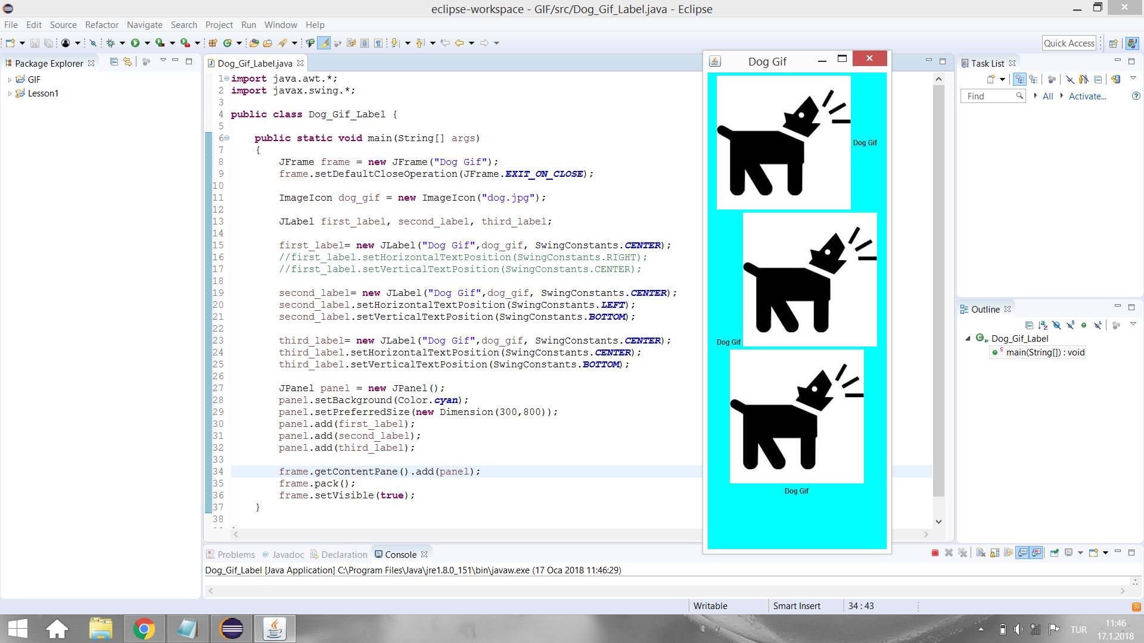This screenshot has width=1144, height=643.
Task: Toggle Scroll Lock in the Console
Action: tap(994, 553)
